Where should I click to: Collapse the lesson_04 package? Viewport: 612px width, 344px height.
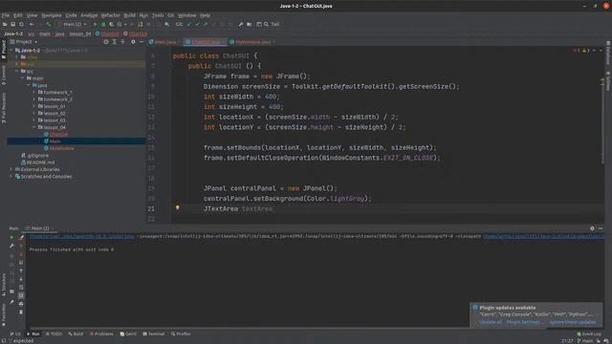pos(34,127)
